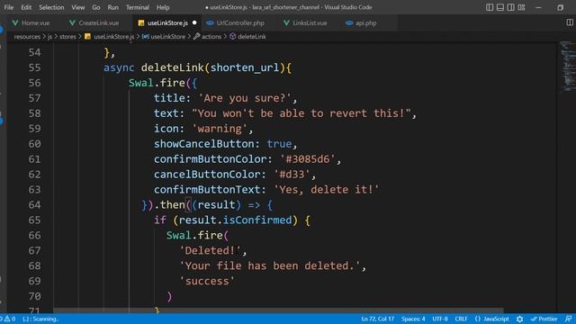Image resolution: width=576 pixels, height=324 pixels.
Task: Change the CRLF end of line setting
Action: coord(461,319)
